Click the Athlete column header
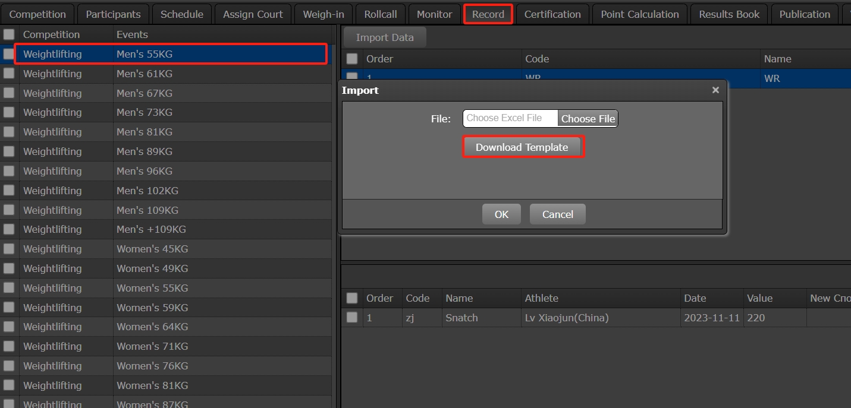 tap(541, 298)
